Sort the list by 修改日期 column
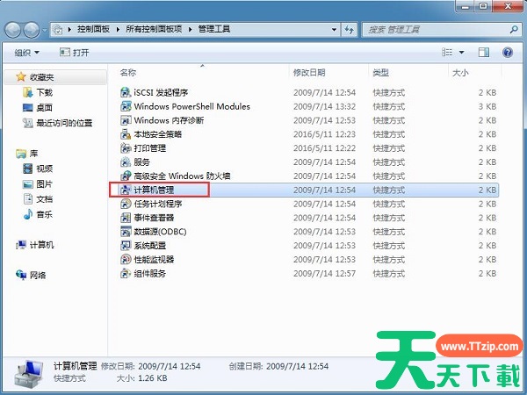The height and width of the screenshot is (395, 527). (x=309, y=72)
